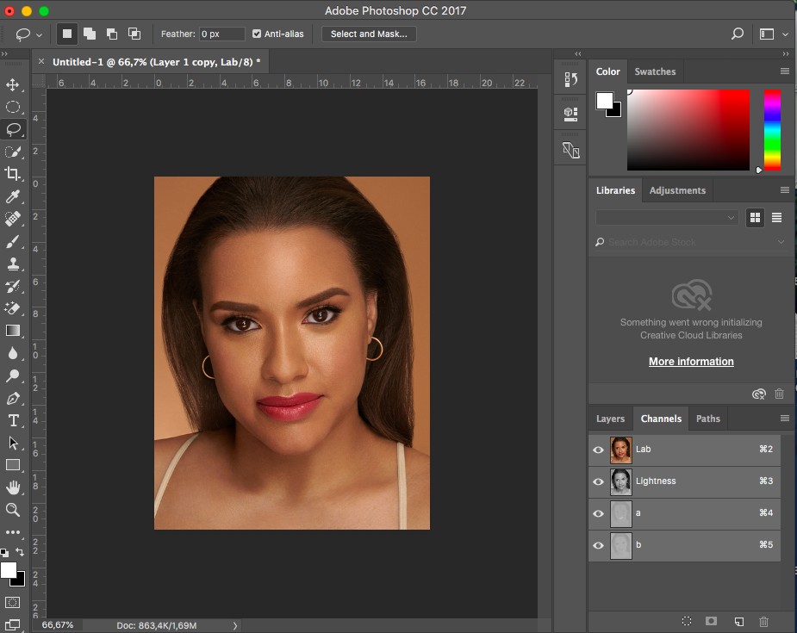
Task: Click the hue spectrum slider
Action: pos(772,129)
